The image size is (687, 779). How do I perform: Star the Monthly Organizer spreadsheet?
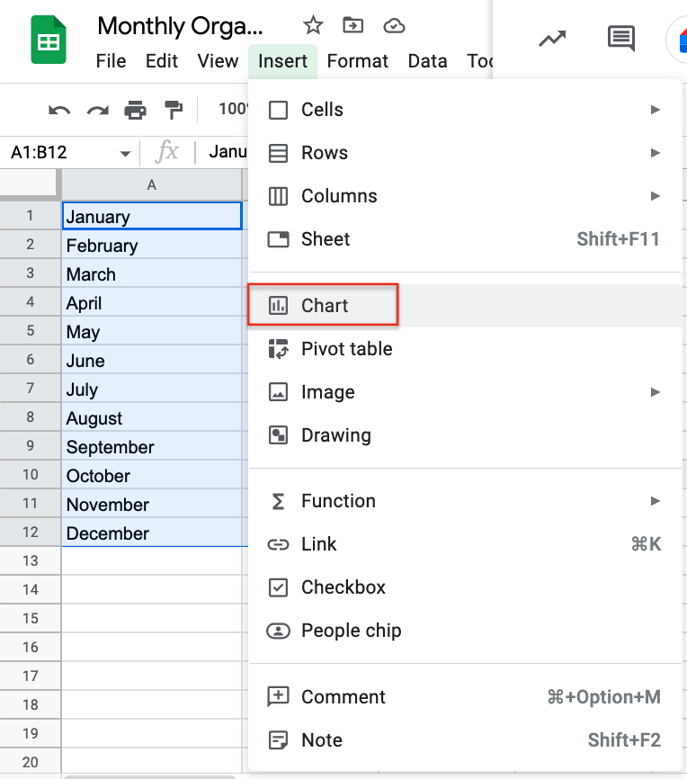tap(312, 26)
